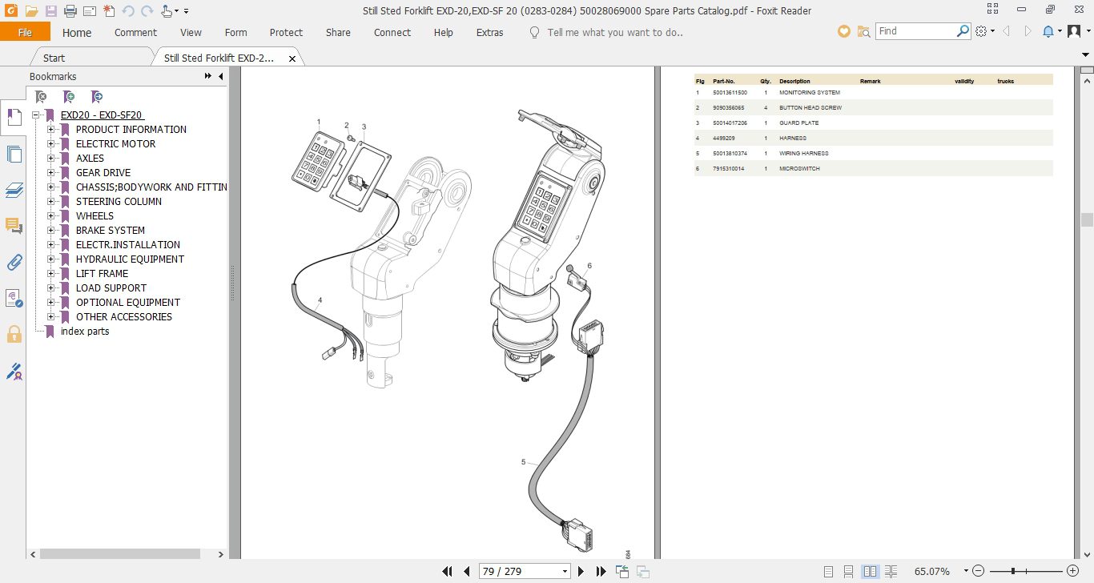Switch to the View ribbon tab
Screen dimensions: 1094x583
[191, 33]
